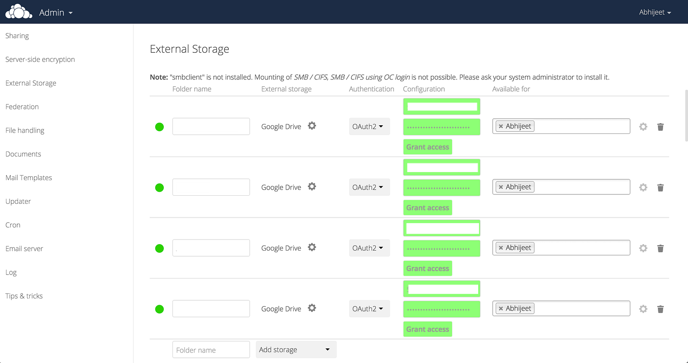
Task: Click the third row's masked secret field
Action: (x=442, y=249)
